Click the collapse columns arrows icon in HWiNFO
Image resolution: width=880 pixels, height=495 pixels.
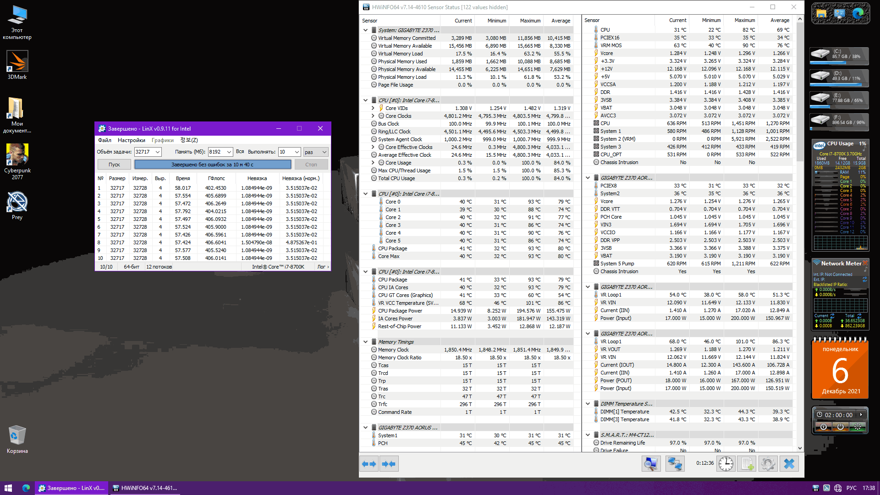tap(389, 464)
